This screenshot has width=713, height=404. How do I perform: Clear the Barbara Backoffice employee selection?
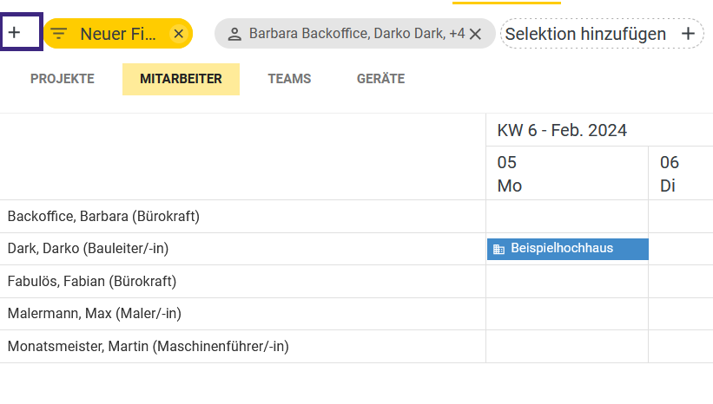pos(475,34)
